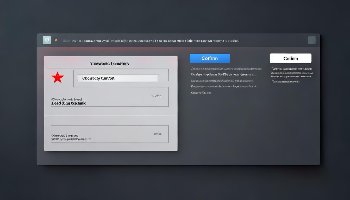Image resolution: width=350 pixels, height=200 pixels.
Task: Click first text line under white Confirm
Action: pyautogui.click(x=292, y=69)
